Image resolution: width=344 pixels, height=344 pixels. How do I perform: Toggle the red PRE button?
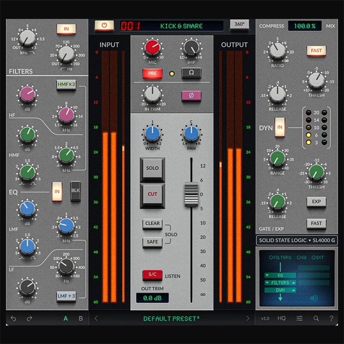tap(152, 74)
